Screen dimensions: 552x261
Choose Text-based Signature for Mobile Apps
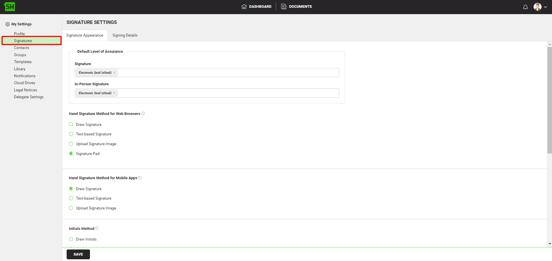click(x=71, y=198)
